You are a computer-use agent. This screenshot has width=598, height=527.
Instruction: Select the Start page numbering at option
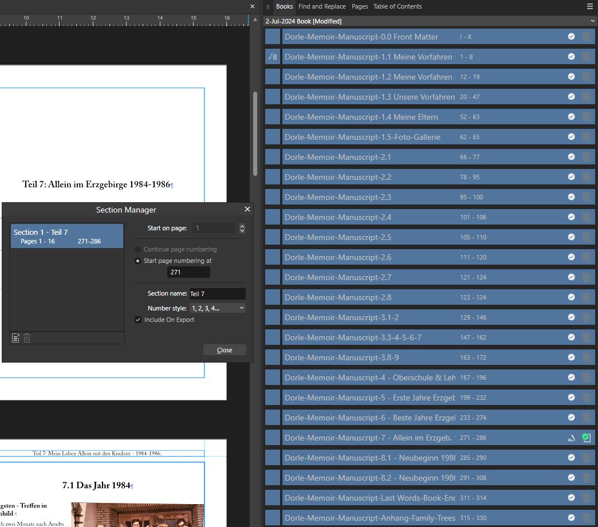[x=137, y=261]
